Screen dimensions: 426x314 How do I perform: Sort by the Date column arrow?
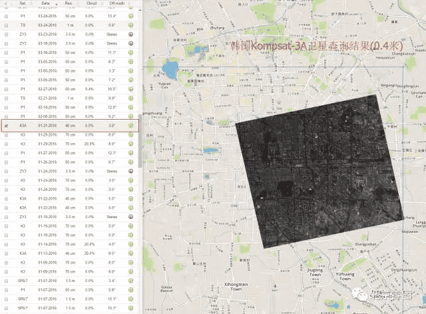point(57,4)
